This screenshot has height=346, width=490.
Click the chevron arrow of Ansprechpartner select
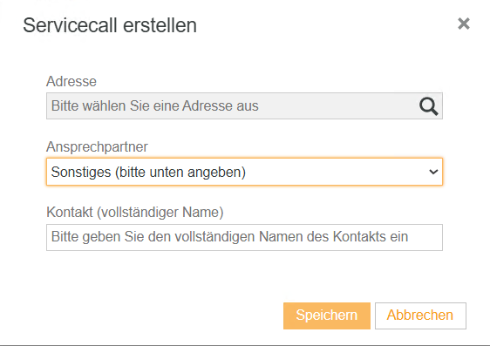click(x=433, y=172)
